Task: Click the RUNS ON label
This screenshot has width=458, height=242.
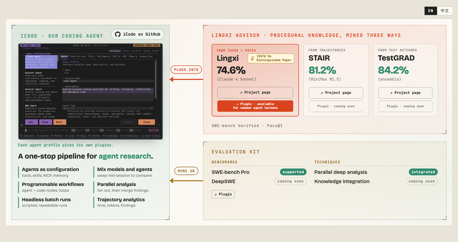Action: (x=186, y=171)
